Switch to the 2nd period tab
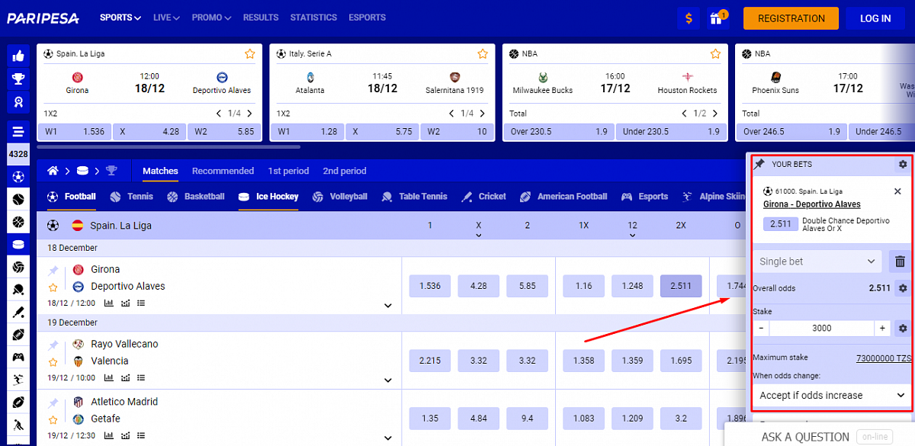The image size is (915, 446). click(345, 171)
